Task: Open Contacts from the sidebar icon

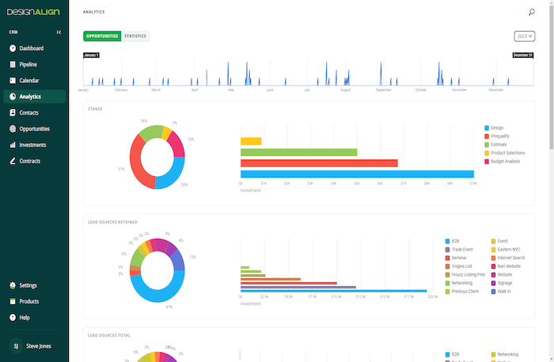Action: (13, 113)
